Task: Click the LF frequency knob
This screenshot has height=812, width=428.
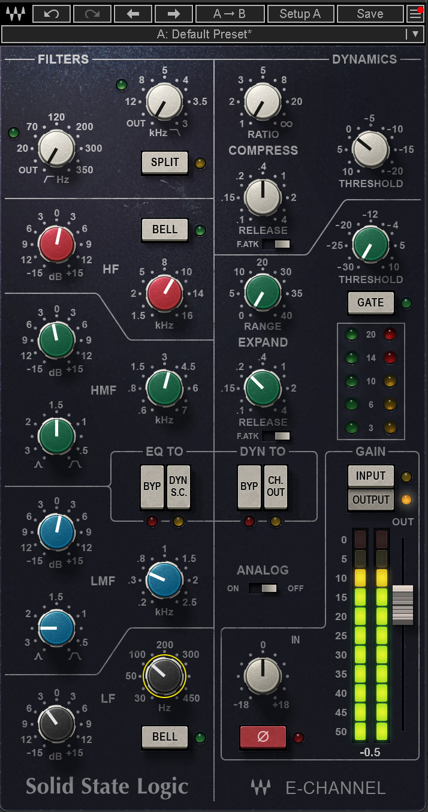Action: click(x=165, y=676)
